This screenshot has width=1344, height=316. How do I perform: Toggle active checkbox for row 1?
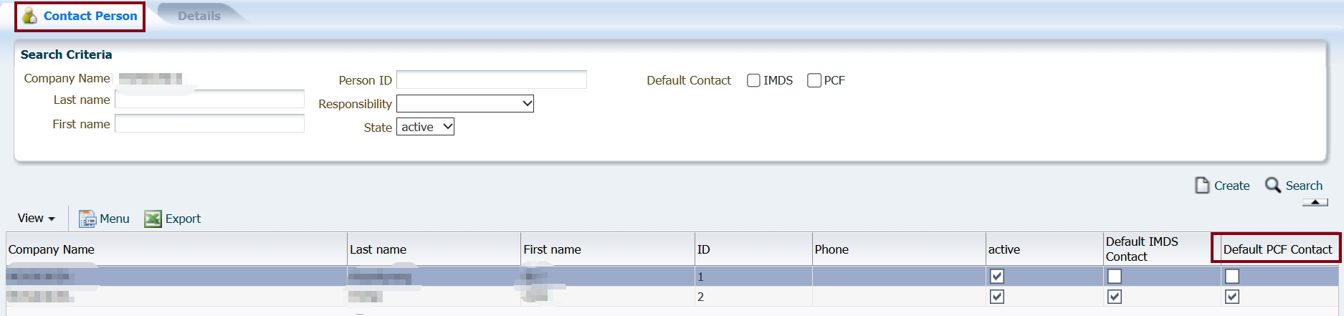click(x=997, y=276)
